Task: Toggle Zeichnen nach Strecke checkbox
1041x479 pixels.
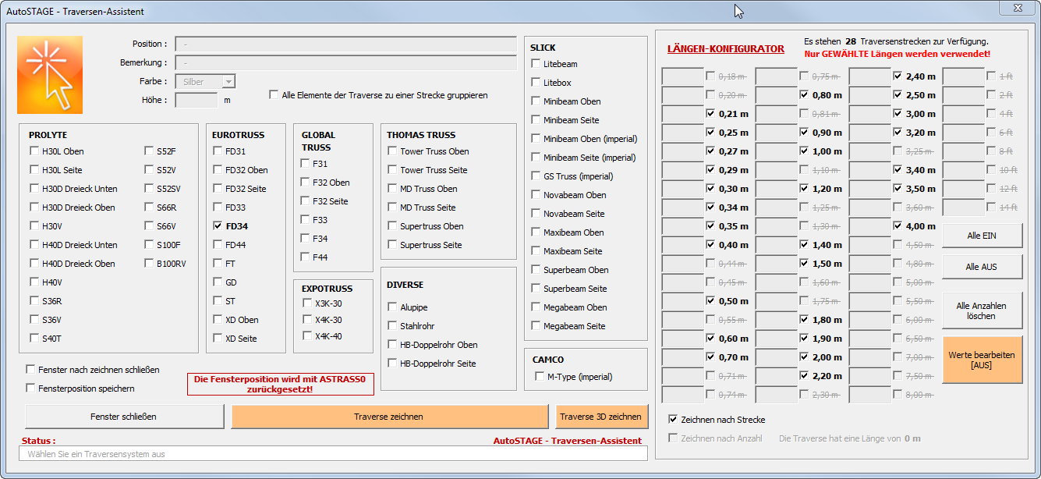Action: pos(674,420)
